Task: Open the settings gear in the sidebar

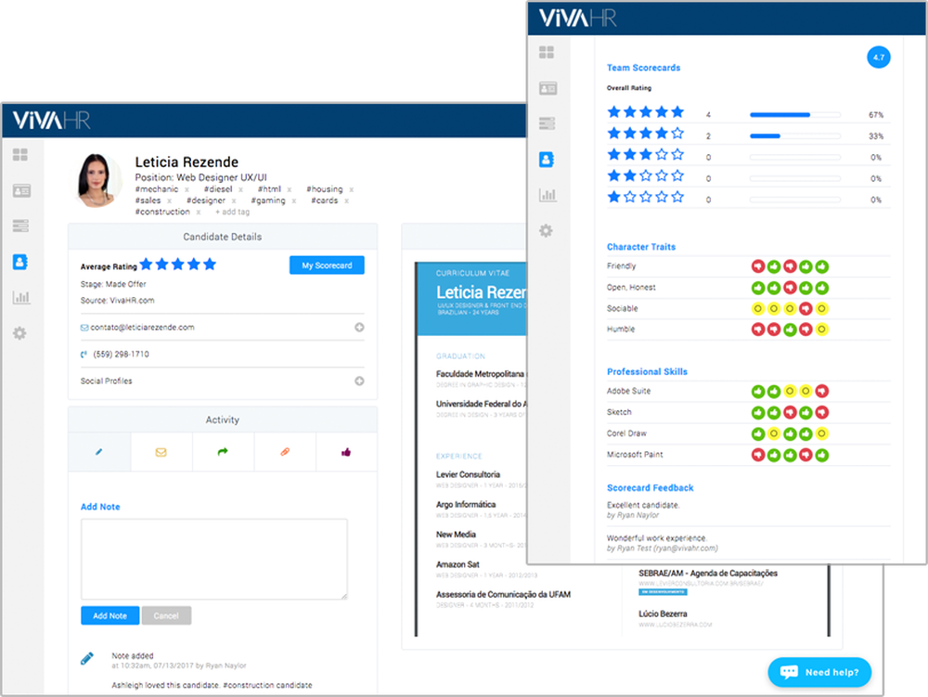Action: coord(20,333)
